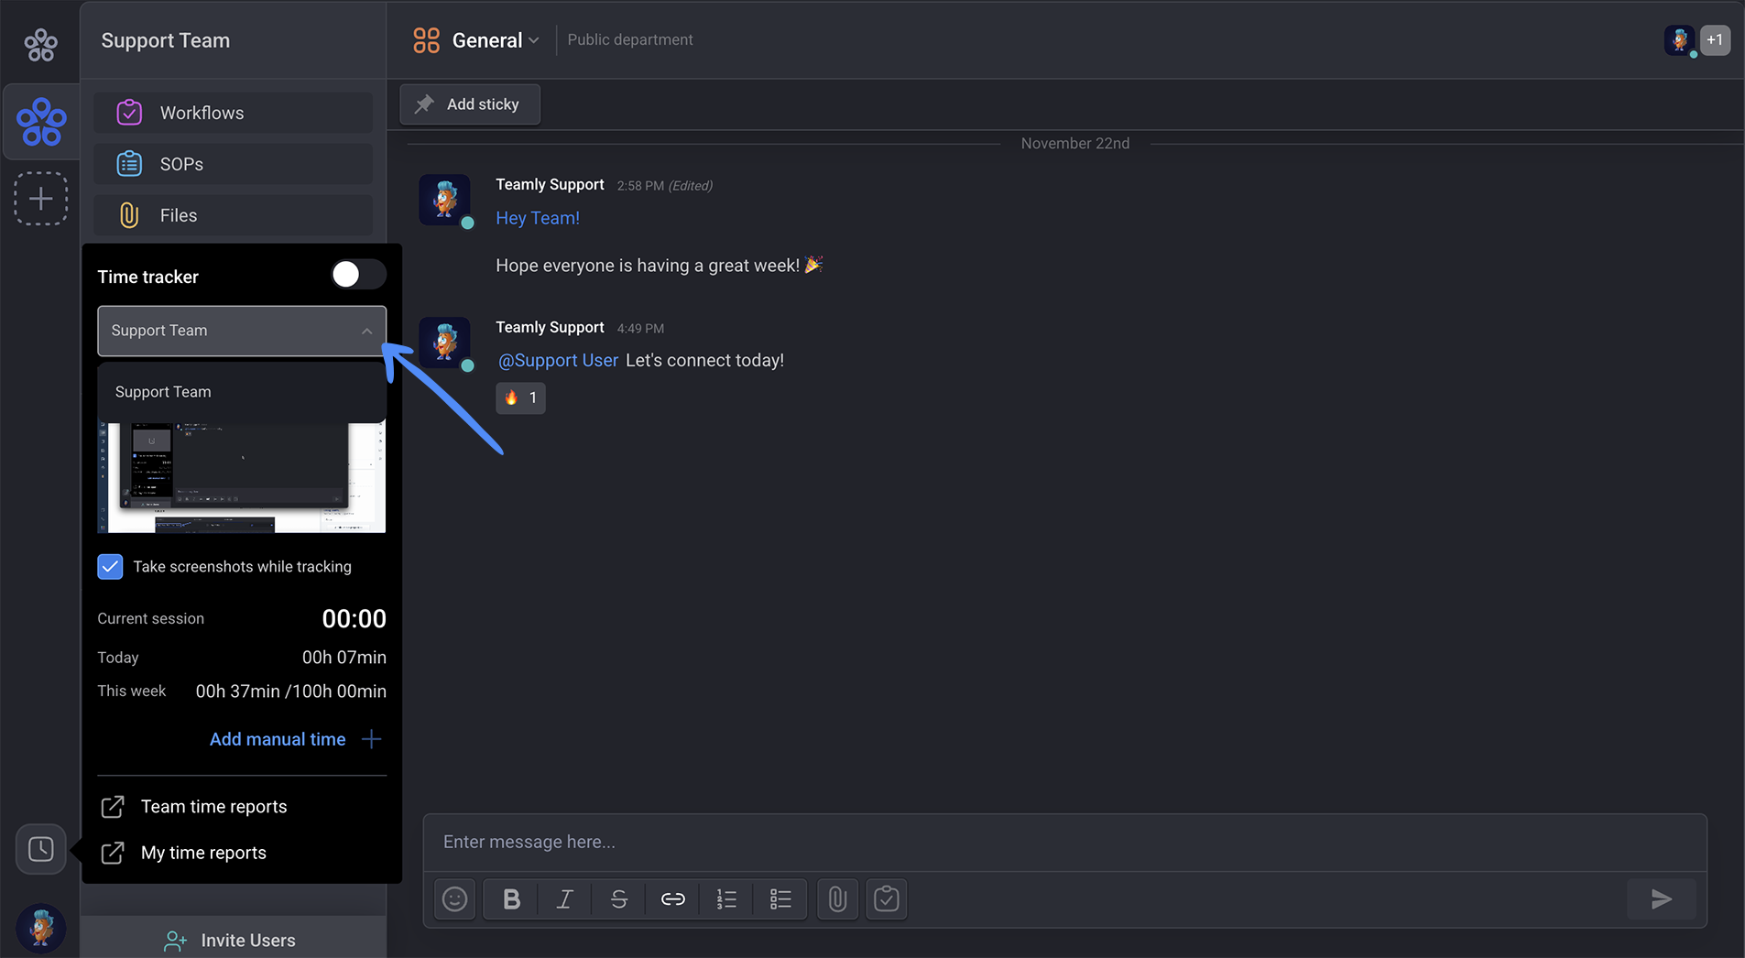Screen dimensions: 1745x958
Task: Click the Hey Team! link text
Action: coord(538,218)
